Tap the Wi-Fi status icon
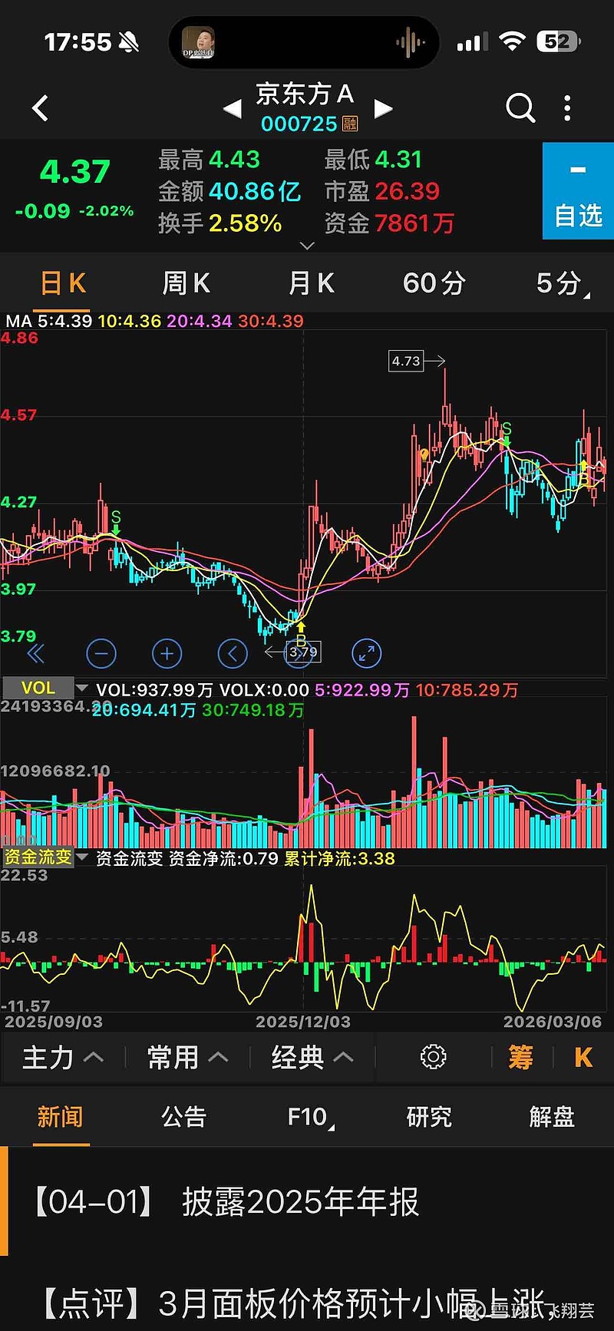Screen dimensions: 614x1331 tap(511, 41)
